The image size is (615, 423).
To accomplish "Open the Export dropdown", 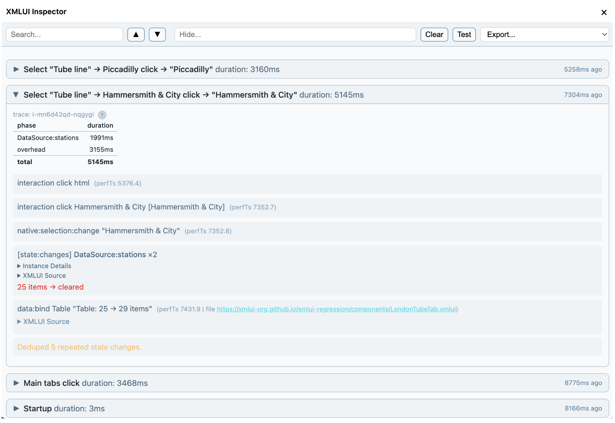I will [x=544, y=34].
